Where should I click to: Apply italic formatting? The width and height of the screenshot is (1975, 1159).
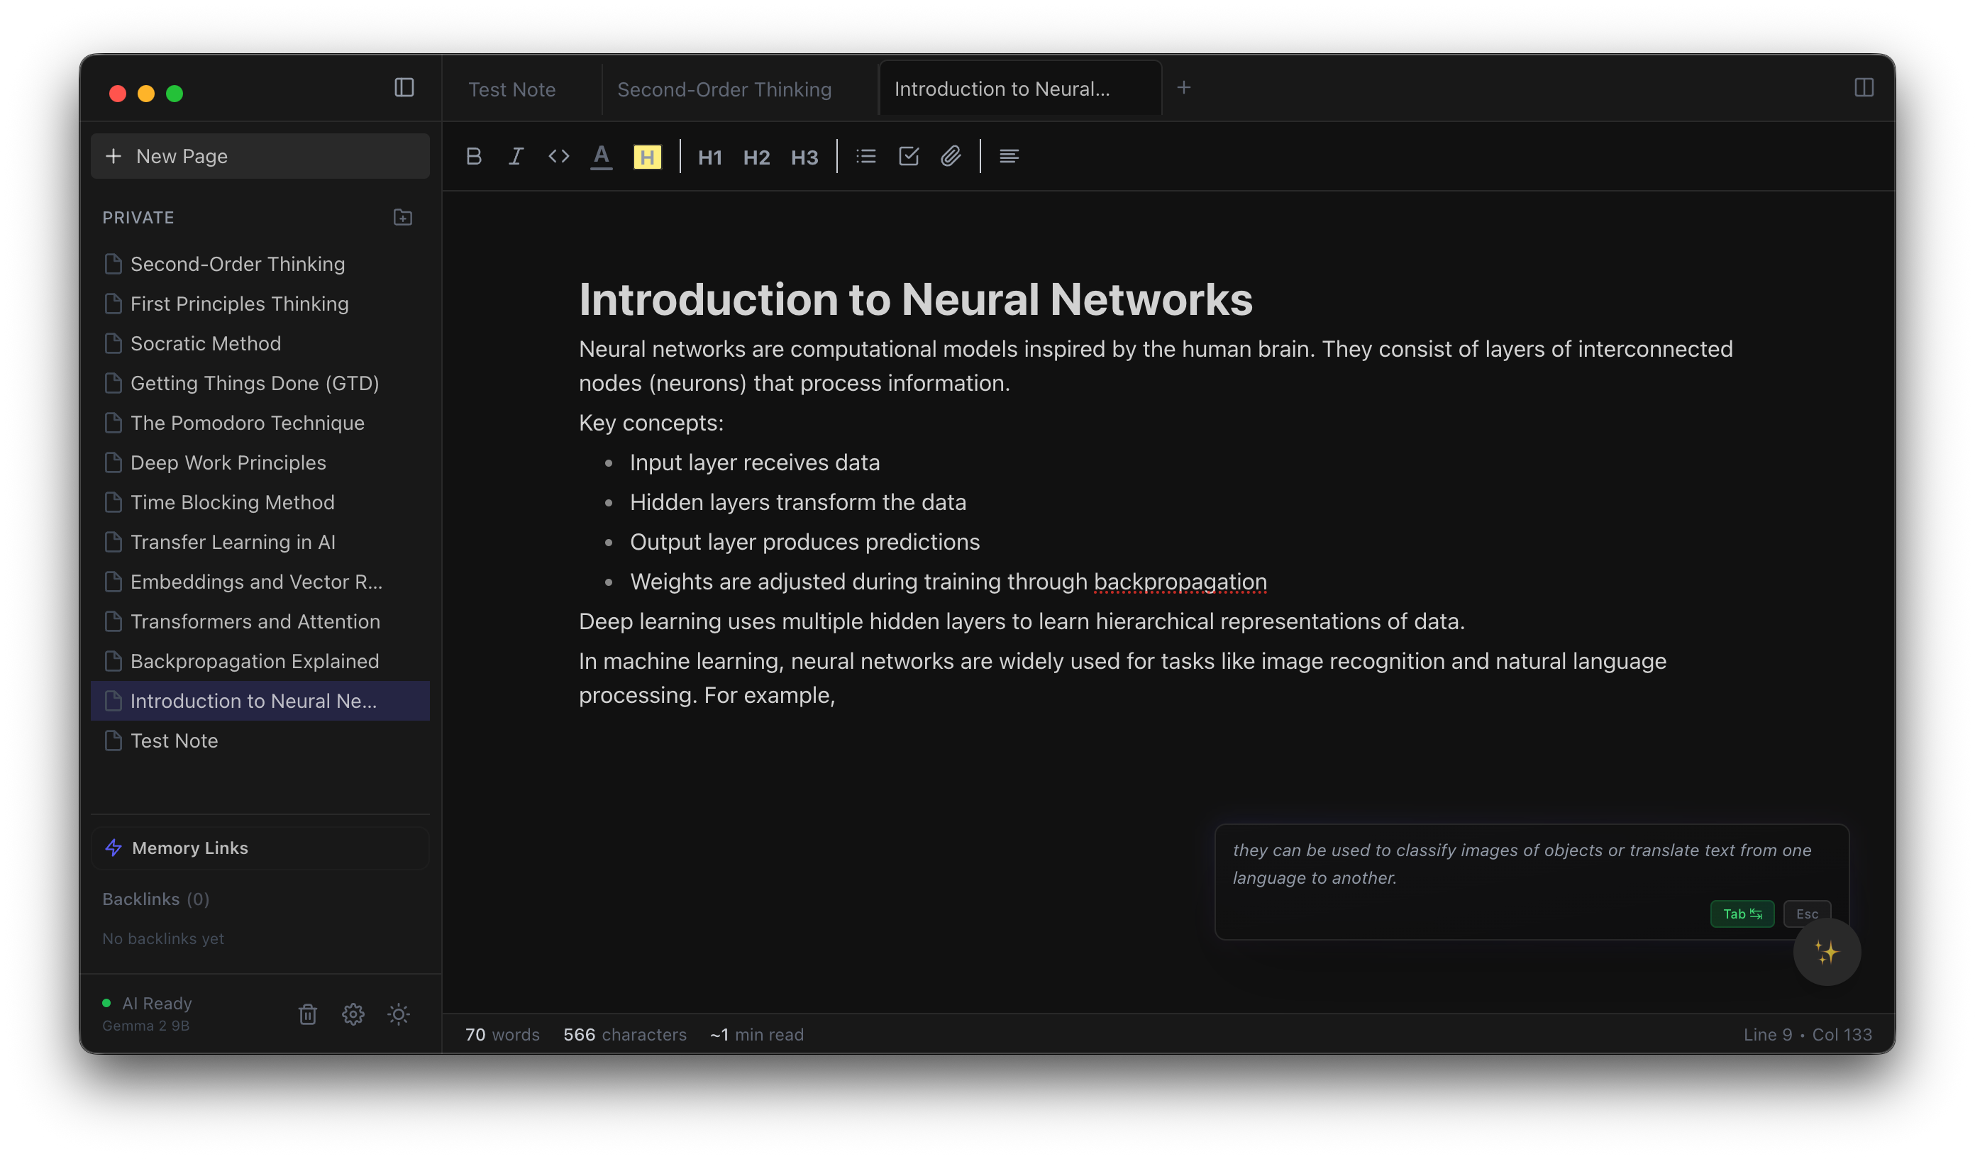point(516,156)
